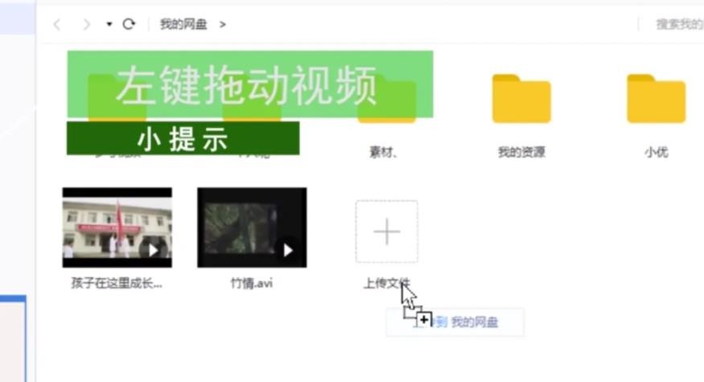Click the 竹情.avi file name
This screenshot has height=382, width=704.
point(252,283)
